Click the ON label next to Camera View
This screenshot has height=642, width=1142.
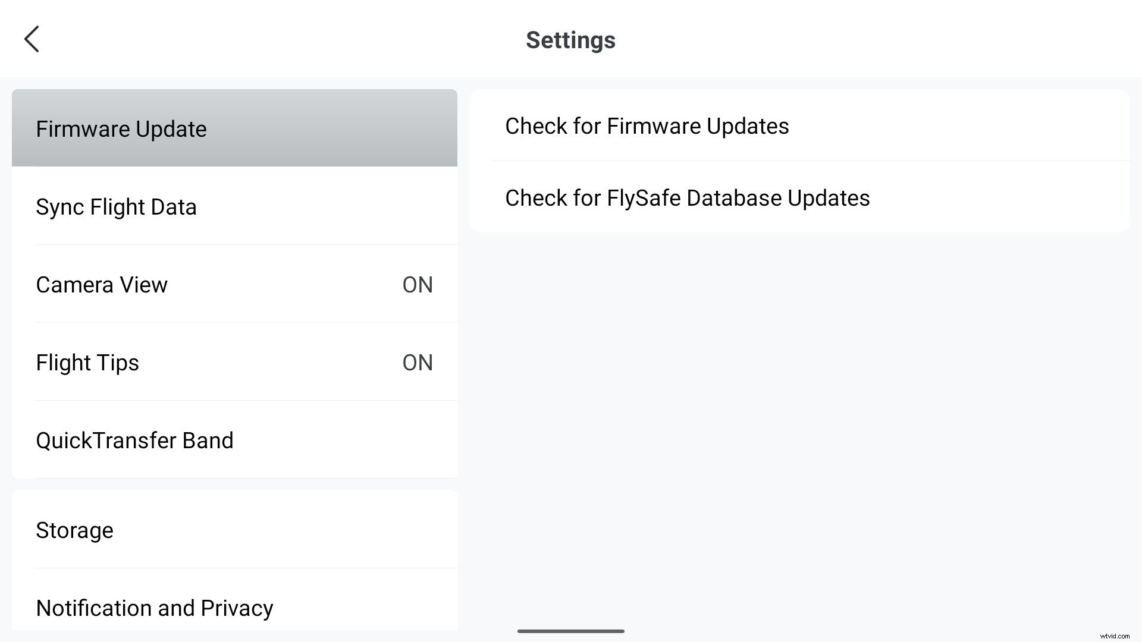[x=418, y=285]
